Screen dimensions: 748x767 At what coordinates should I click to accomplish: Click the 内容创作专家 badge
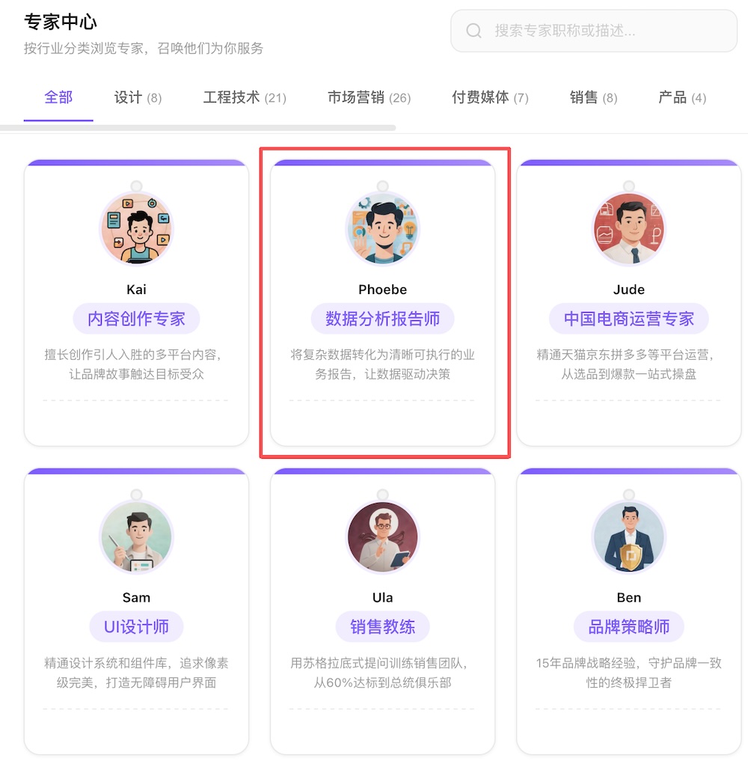pos(136,319)
